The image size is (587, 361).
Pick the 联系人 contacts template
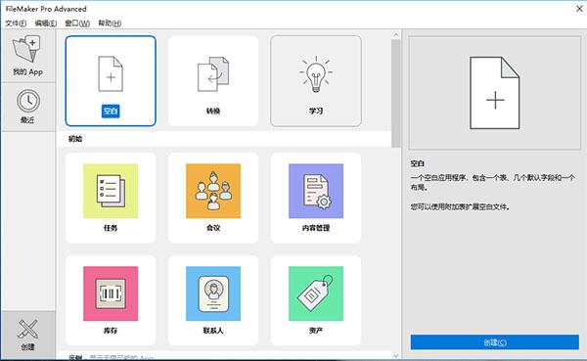tap(213, 300)
